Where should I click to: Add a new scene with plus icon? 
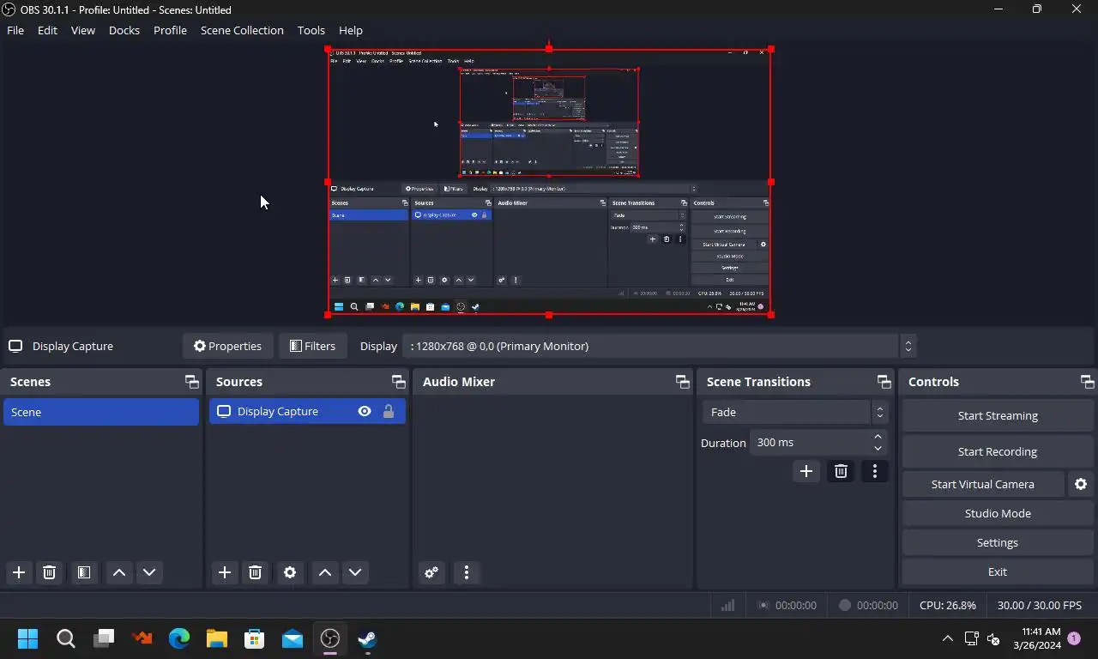pyautogui.click(x=19, y=572)
